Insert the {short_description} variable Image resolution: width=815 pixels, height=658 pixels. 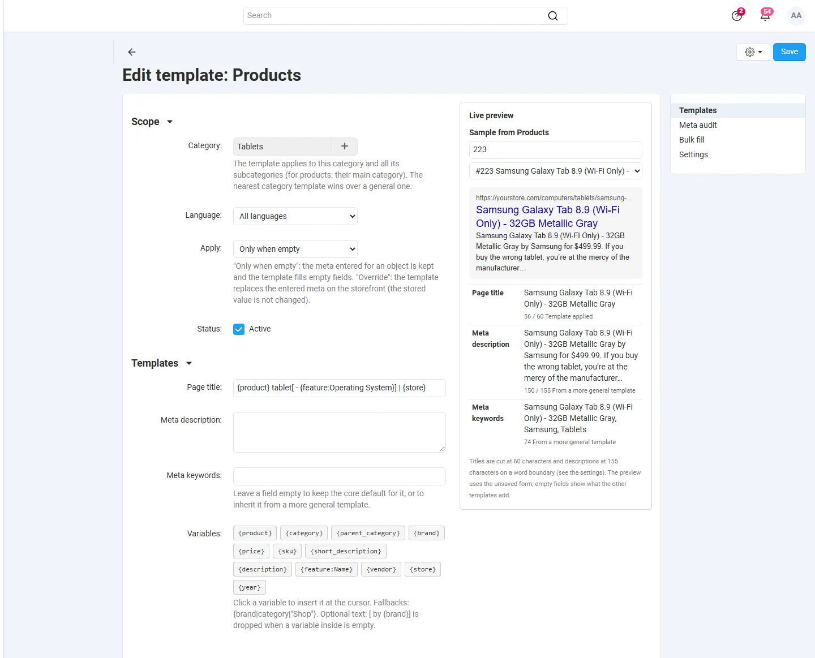[346, 551]
